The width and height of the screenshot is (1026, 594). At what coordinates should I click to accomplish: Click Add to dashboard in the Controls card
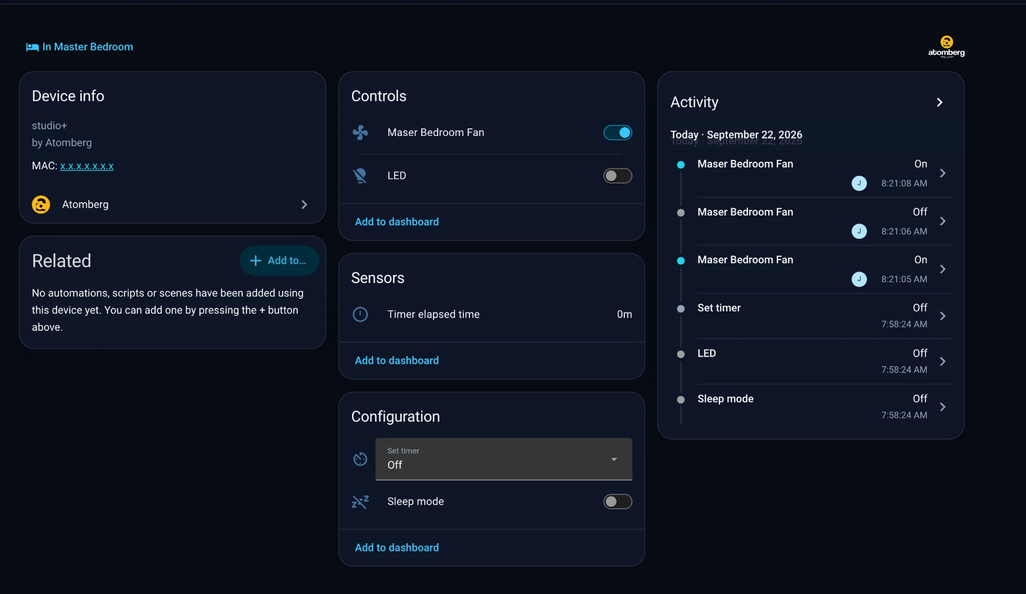[397, 222]
